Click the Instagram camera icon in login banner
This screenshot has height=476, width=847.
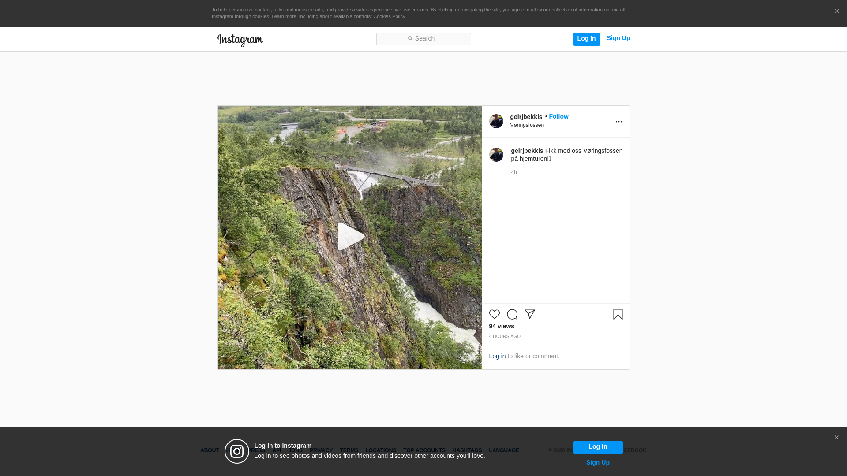tap(237, 451)
